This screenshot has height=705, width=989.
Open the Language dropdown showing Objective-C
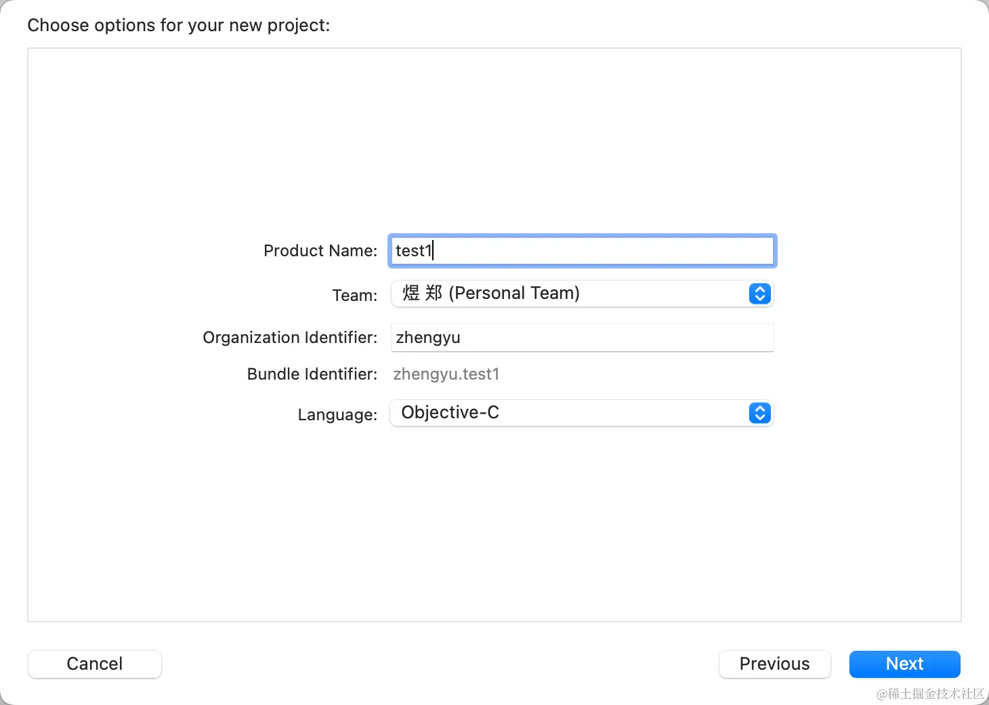(x=569, y=413)
